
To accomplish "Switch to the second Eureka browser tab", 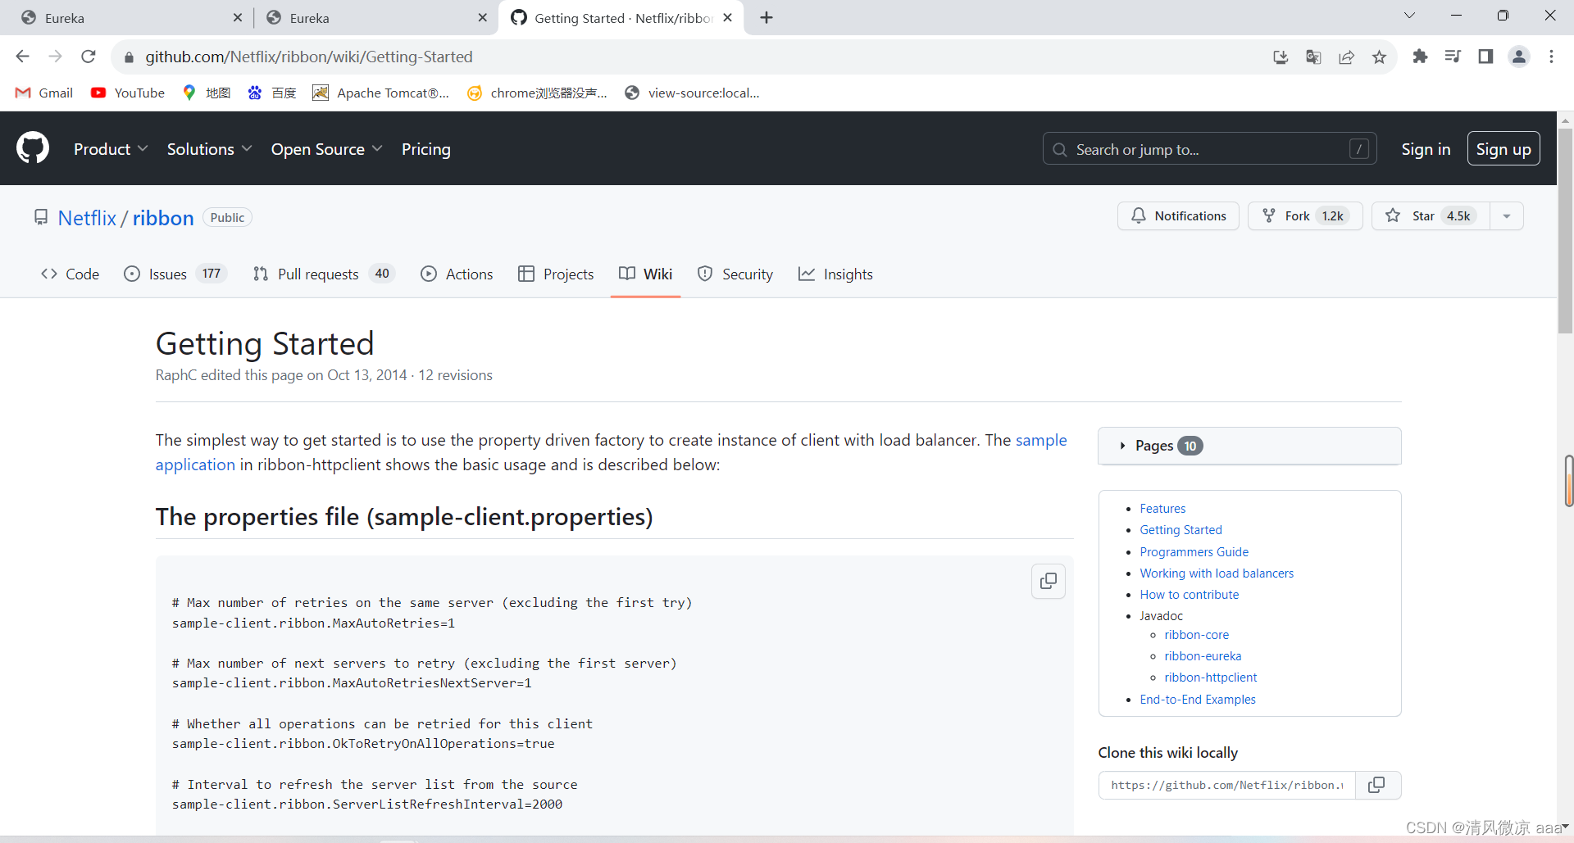I will (x=376, y=17).
